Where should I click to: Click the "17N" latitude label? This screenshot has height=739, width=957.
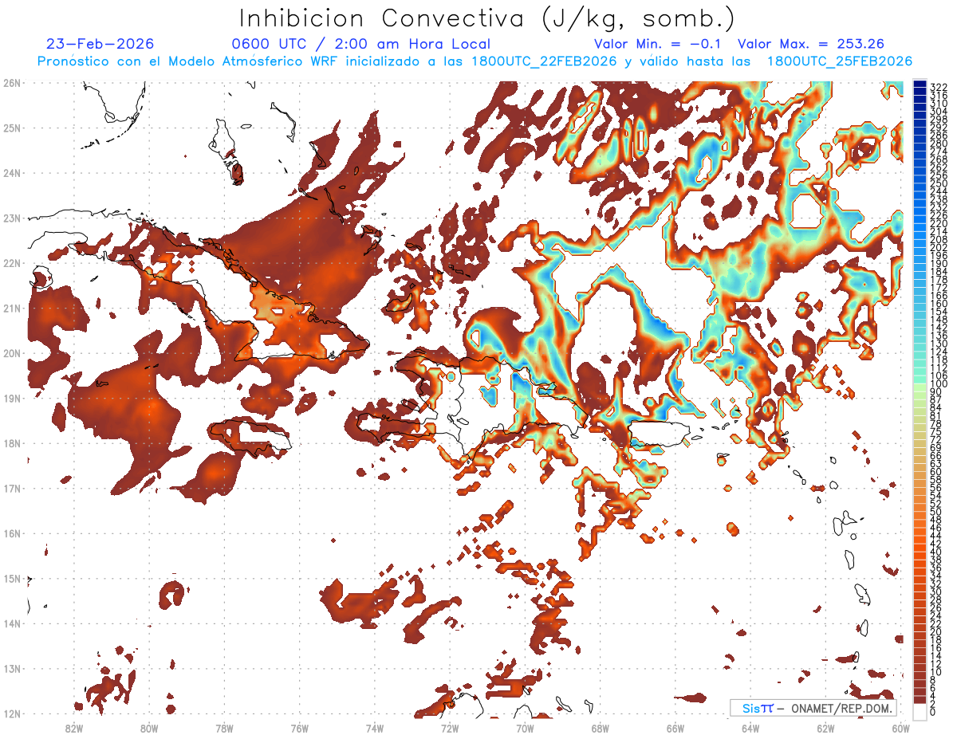[11, 488]
